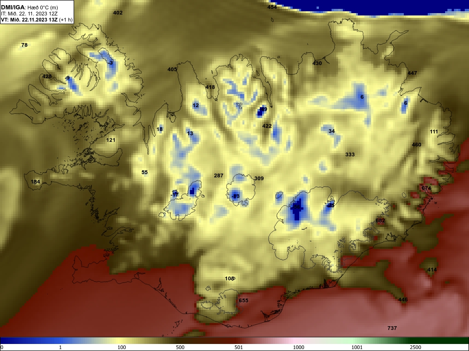469x351 pixels.
Task: Click the map value 121
Action: 111,140
